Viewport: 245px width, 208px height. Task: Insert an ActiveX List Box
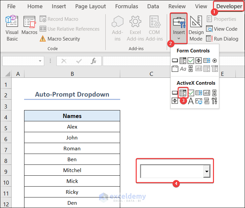pos(199,93)
